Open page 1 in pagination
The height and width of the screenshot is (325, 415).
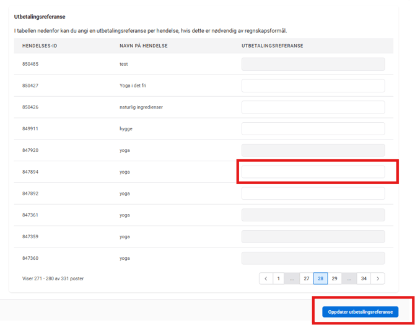click(279, 278)
